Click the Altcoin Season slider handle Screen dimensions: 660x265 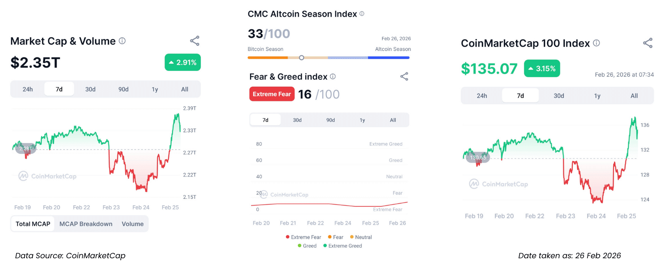[x=301, y=58]
